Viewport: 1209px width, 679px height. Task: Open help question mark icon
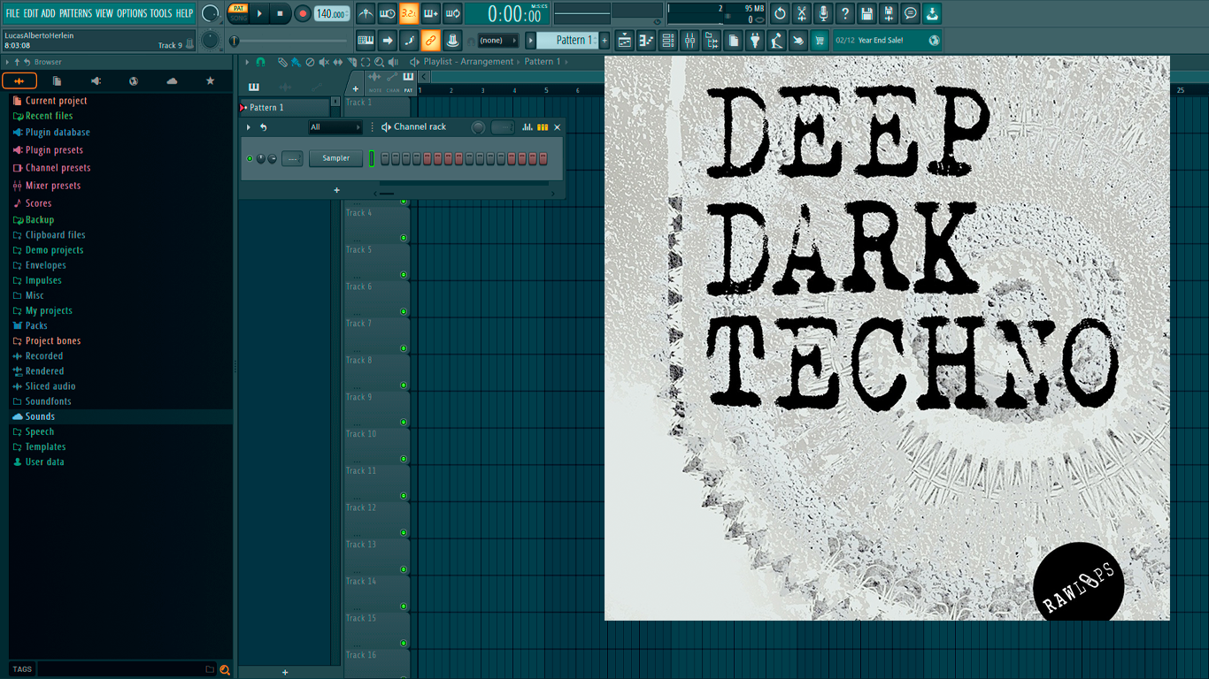click(845, 13)
